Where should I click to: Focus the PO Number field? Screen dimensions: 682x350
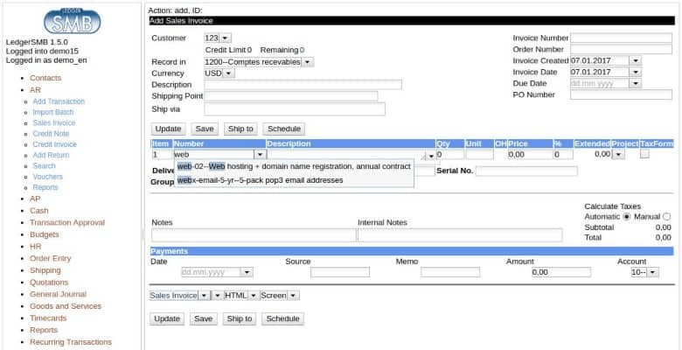tap(621, 94)
